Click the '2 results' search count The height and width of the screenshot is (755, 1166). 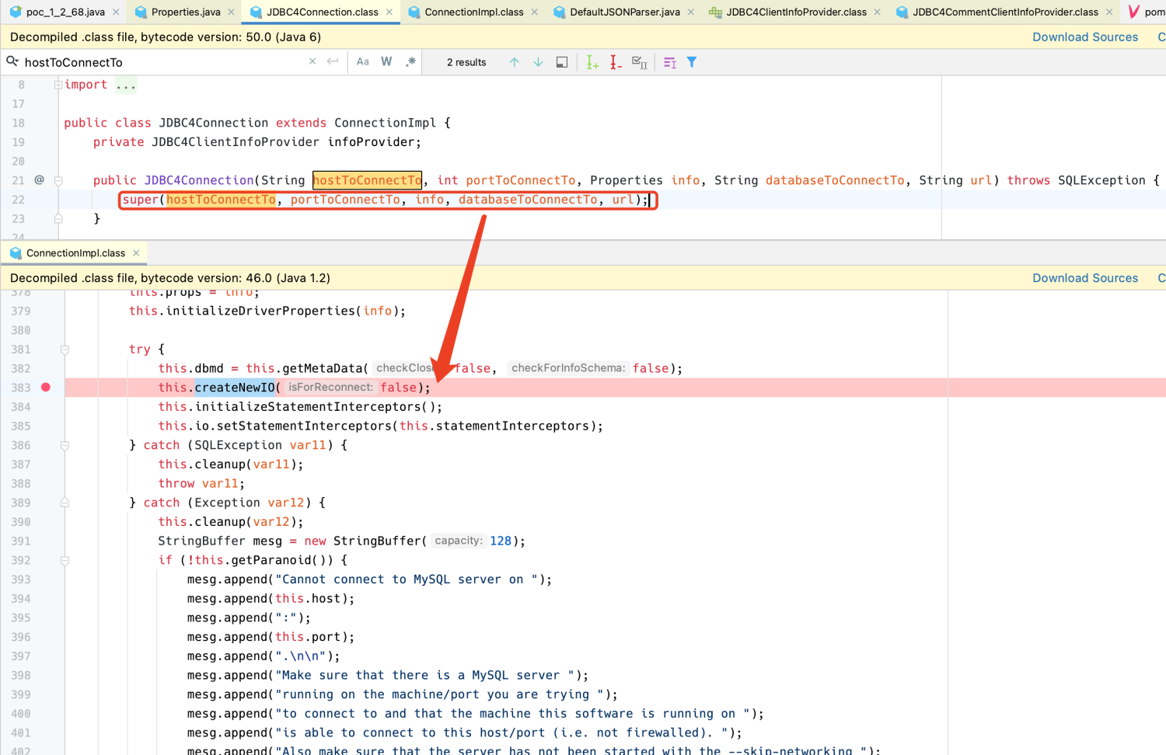466,62
